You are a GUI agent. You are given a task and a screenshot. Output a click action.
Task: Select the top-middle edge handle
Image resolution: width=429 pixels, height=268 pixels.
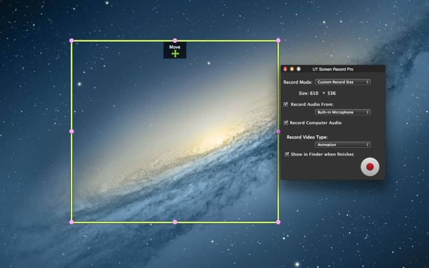(x=175, y=41)
